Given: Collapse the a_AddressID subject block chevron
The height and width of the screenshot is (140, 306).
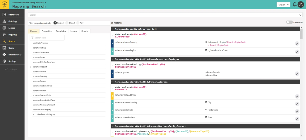Looking at the screenshot, I should pos(112,35).
